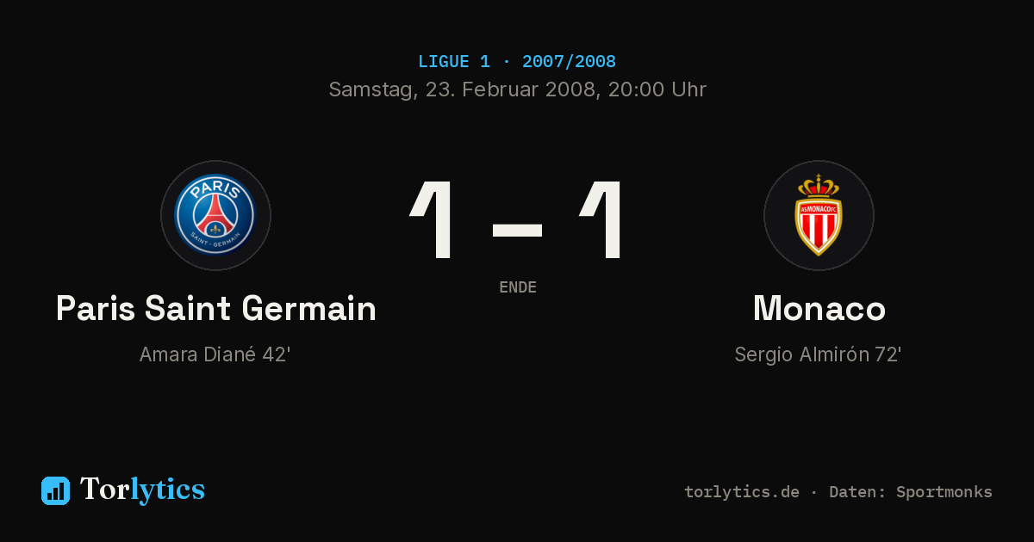The image size is (1034, 542).
Task: Click scorer Amara Diané 42'
Action: coord(215,354)
